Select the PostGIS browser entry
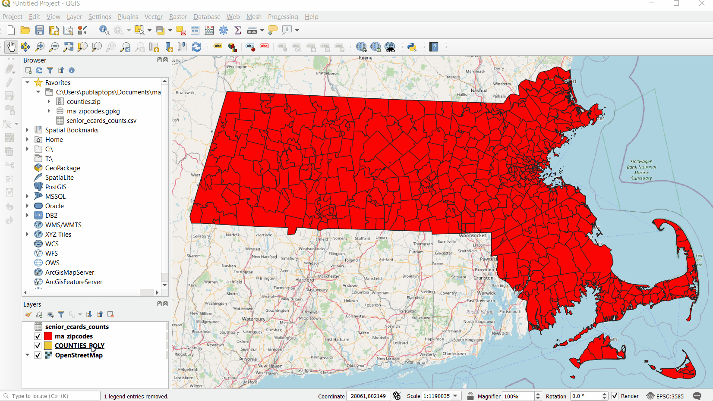713x401 pixels. [56, 187]
